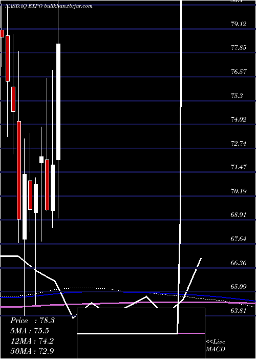Select the 74.02 price axis label
Viewport: 256px width, 359px height.
coord(239,119)
